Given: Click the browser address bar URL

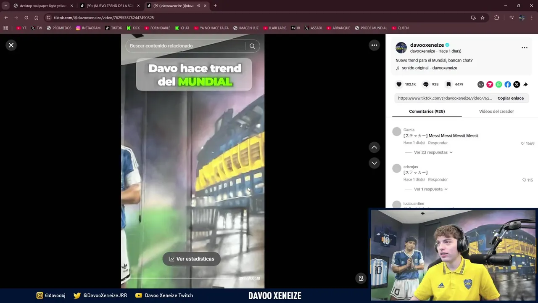Looking at the screenshot, I should pos(104,18).
